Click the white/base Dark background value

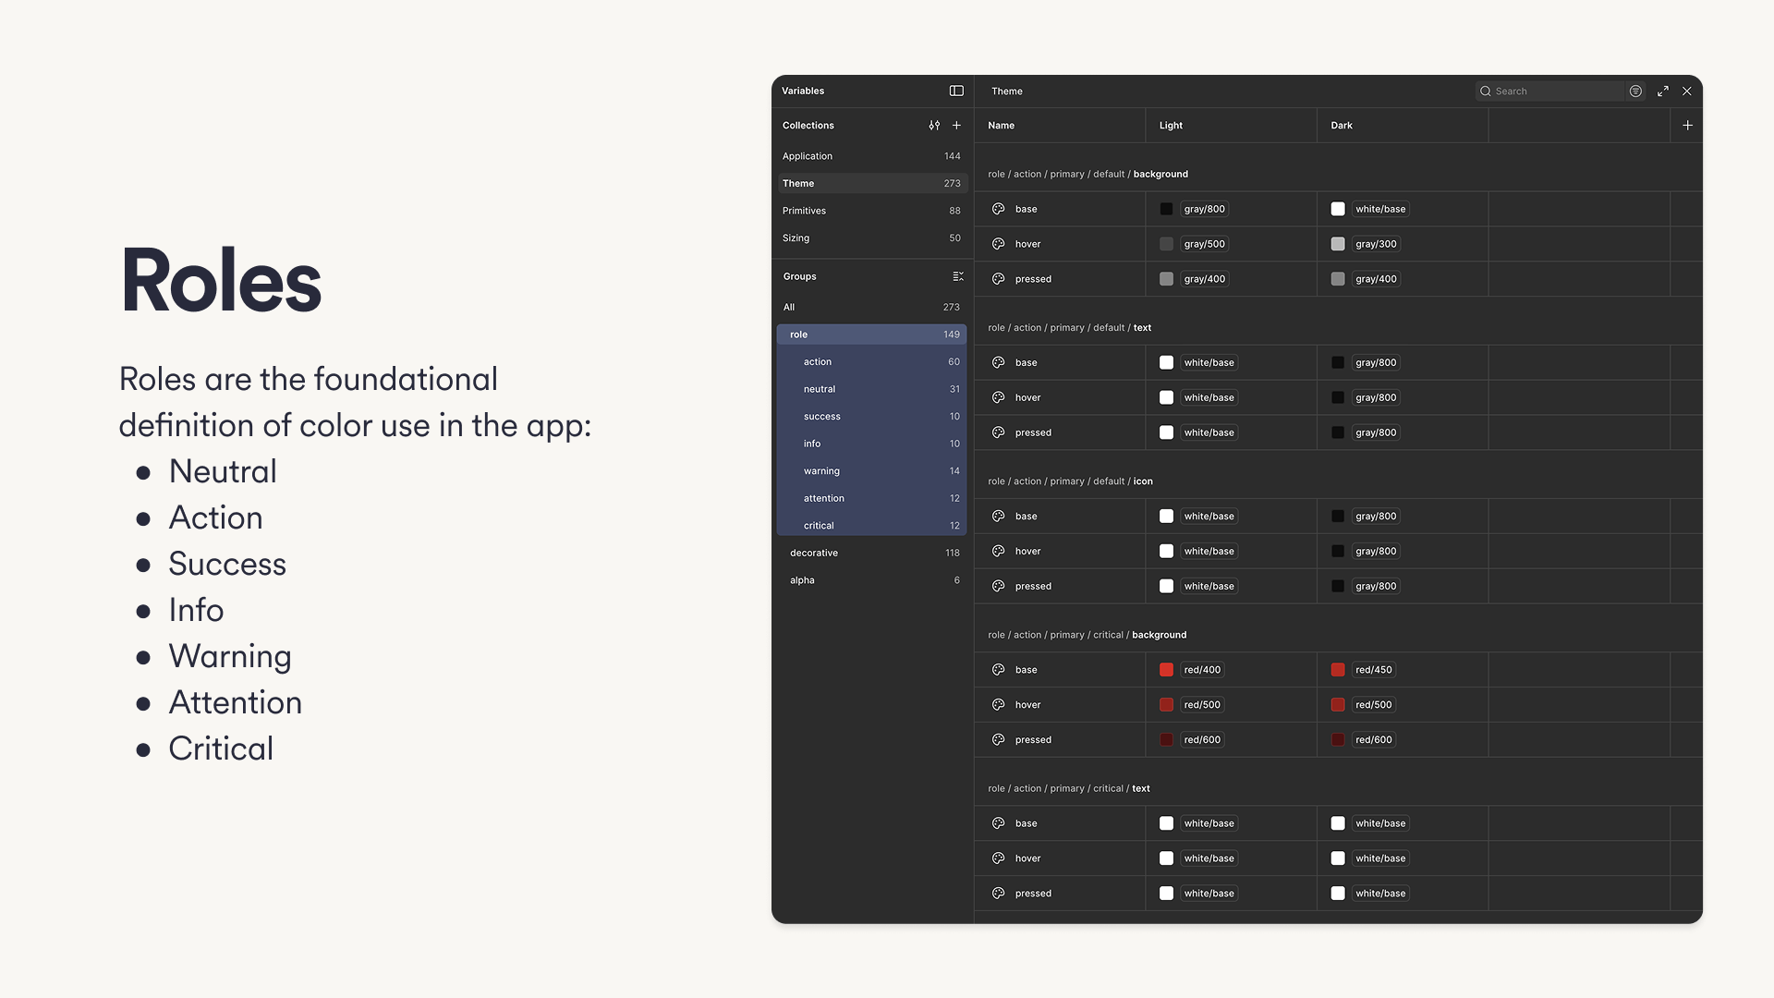coord(1379,209)
